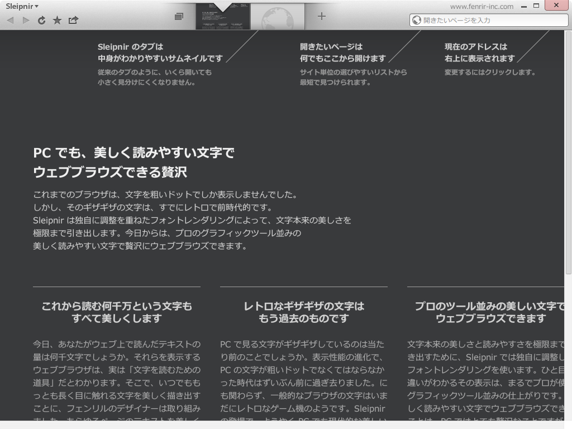Open the Sleipnir application menu dropdown
Image resolution: width=572 pixels, height=429 pixels.
pos(22,6)
